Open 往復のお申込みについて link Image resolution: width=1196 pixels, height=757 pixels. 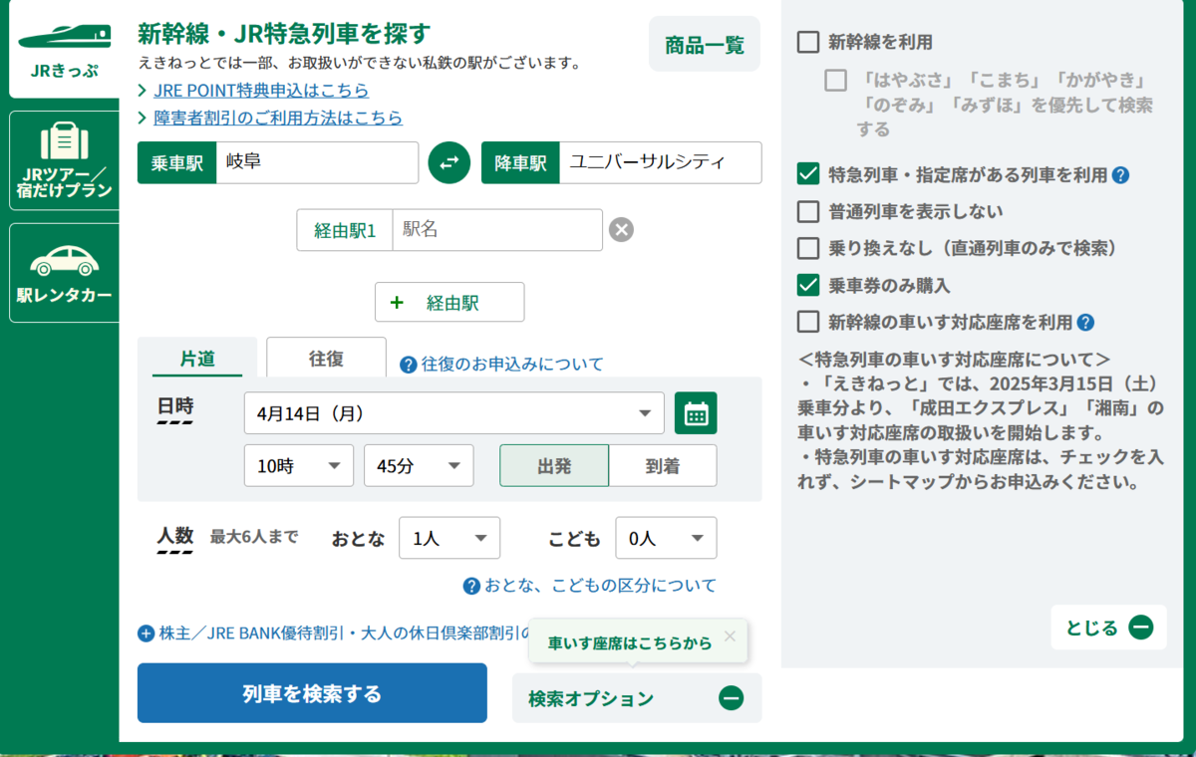[512, 365]
